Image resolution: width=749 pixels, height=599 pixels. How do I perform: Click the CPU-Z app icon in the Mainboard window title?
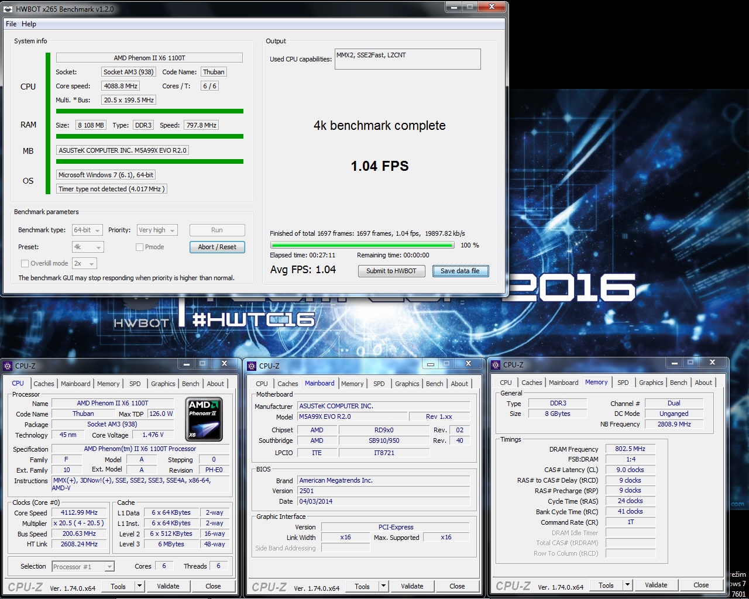(252, 366)
